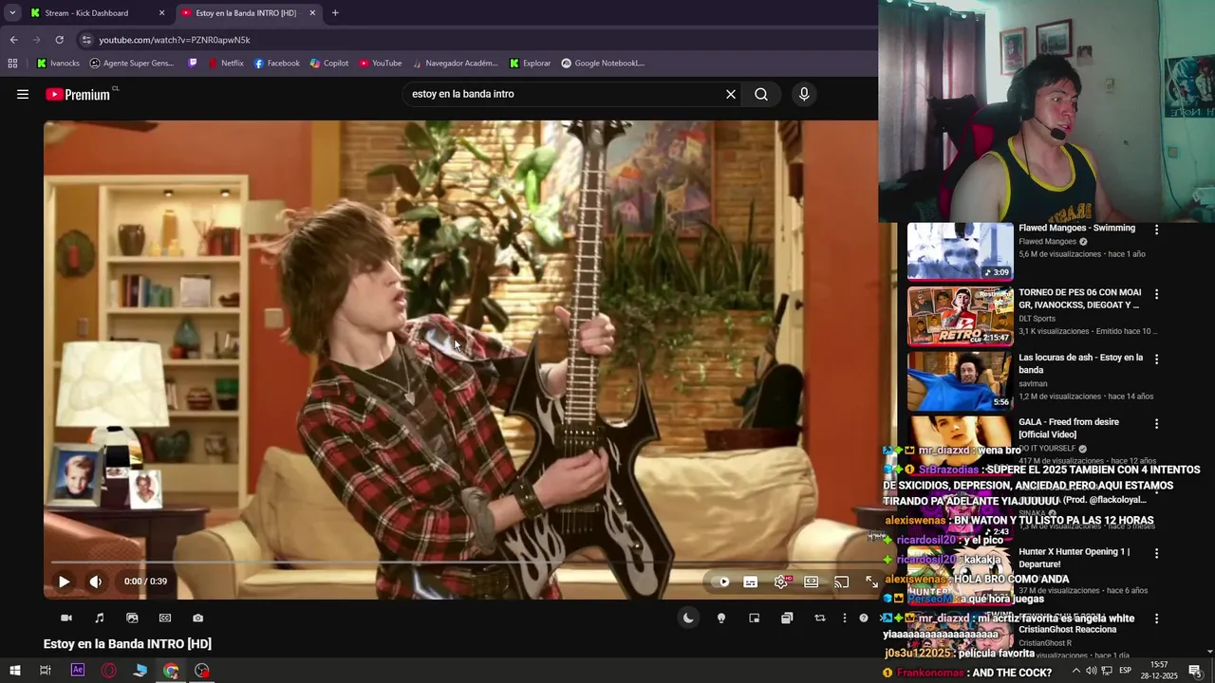Open After Effects from the taskbar
The image size is (1215, 683).
pyautogui.click(x=78, y=671)
